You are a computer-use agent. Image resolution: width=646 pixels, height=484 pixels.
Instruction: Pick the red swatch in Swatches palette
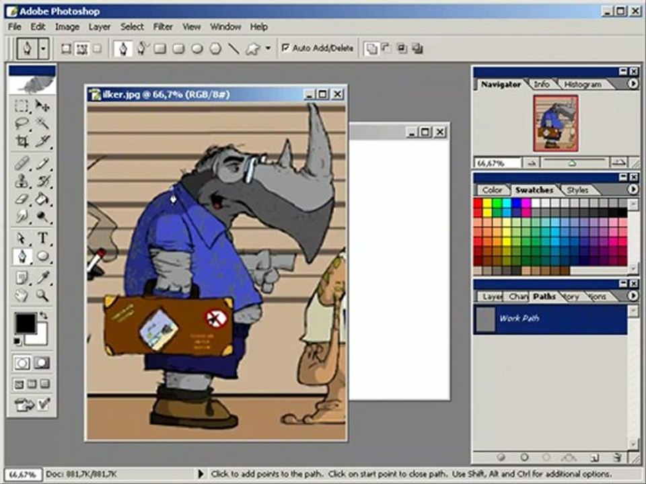click(478, 203)
